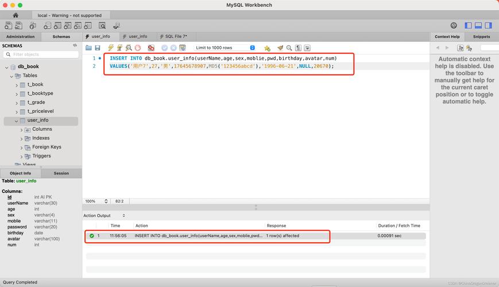Save snippet star icon

click(267, 48)
